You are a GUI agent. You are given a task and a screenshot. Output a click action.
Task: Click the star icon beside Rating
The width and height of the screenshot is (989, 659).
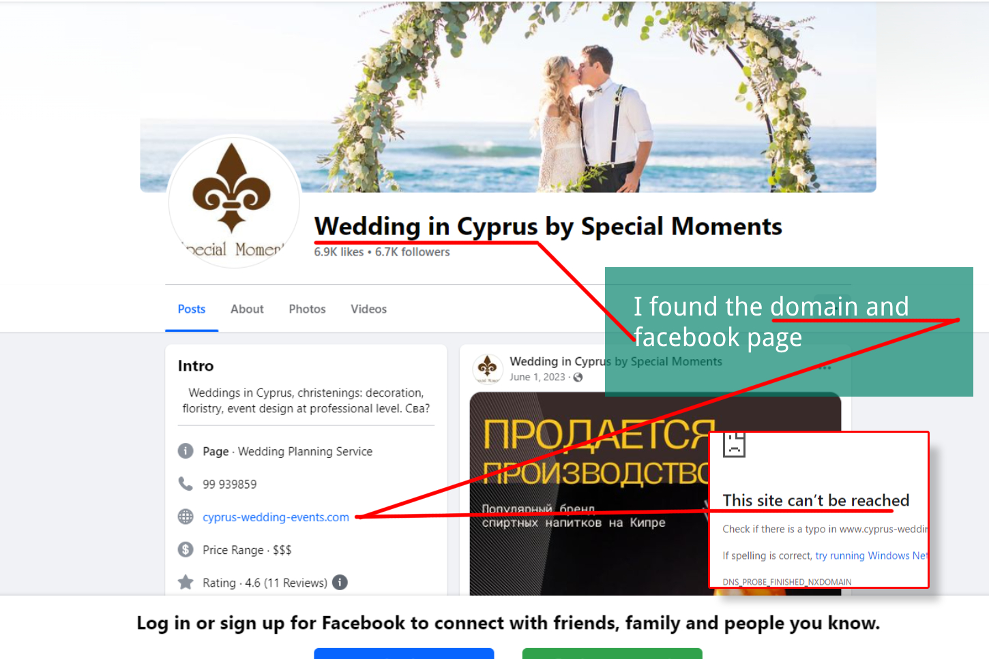point(186,582)
